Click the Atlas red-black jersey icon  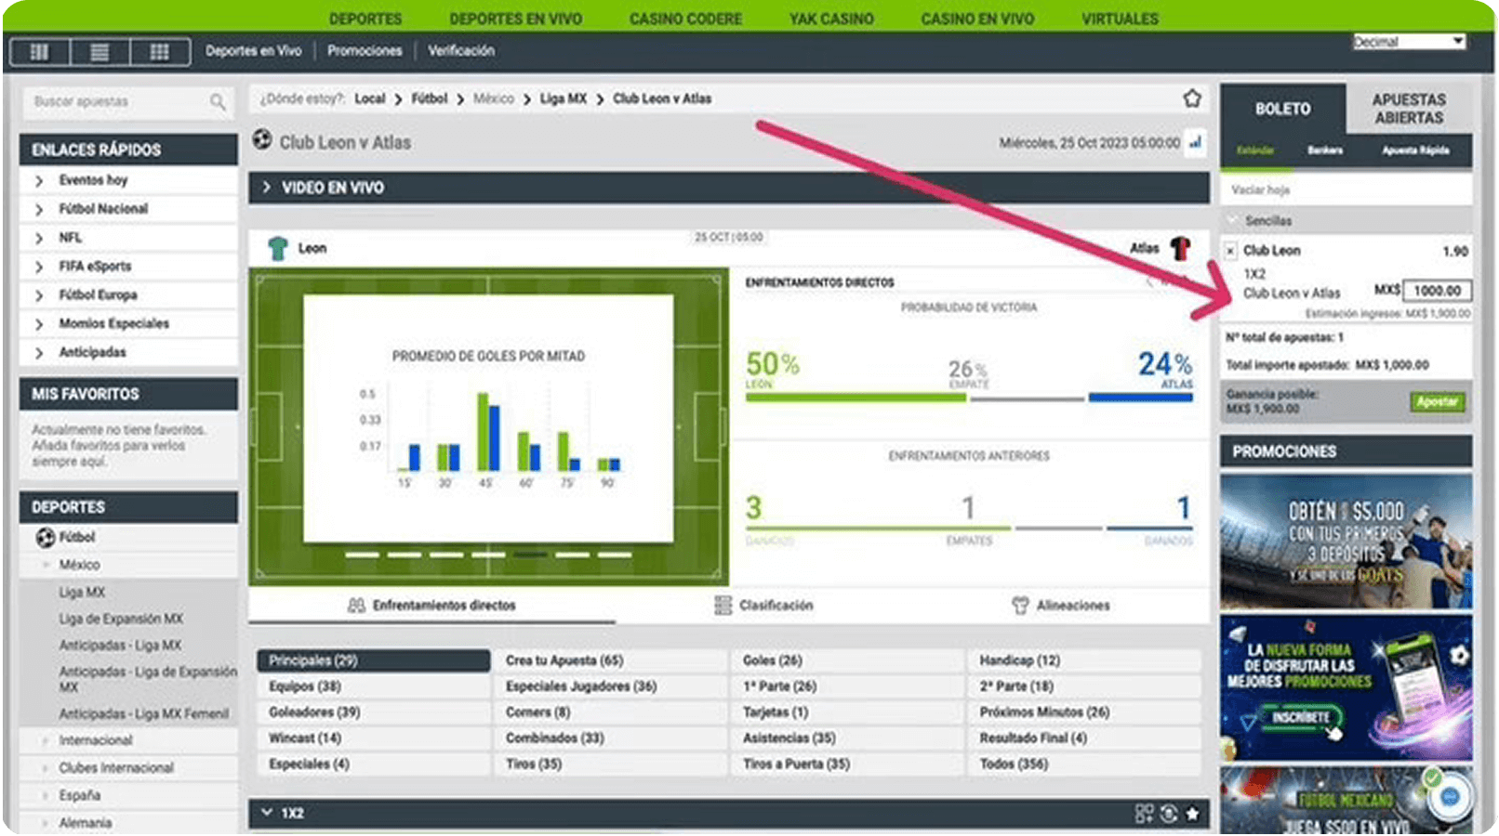point(1180,248)
